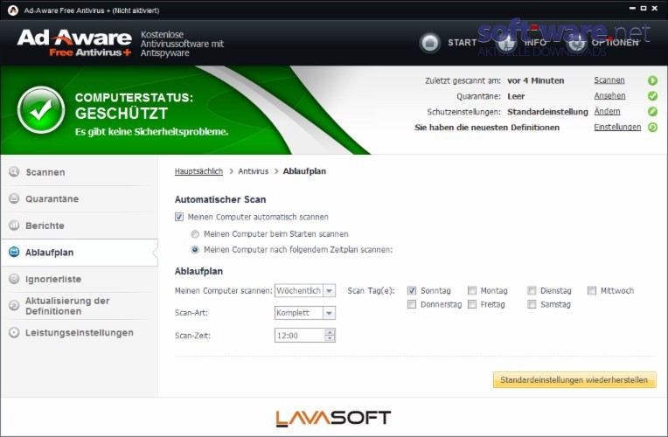
Task: Click the Ändern protection settings link
Action: pyautogui.click(x=607, y=112)
